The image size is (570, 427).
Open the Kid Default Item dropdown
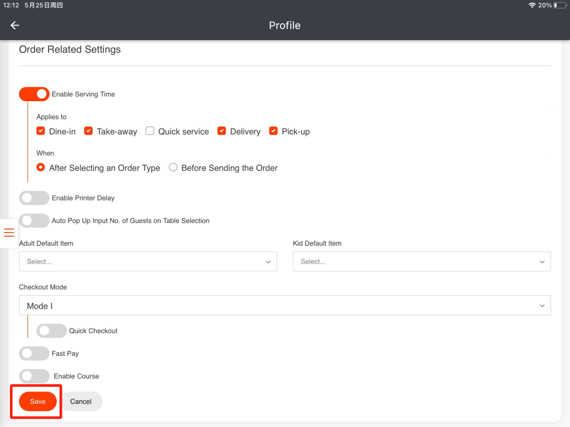coord(421,261)
